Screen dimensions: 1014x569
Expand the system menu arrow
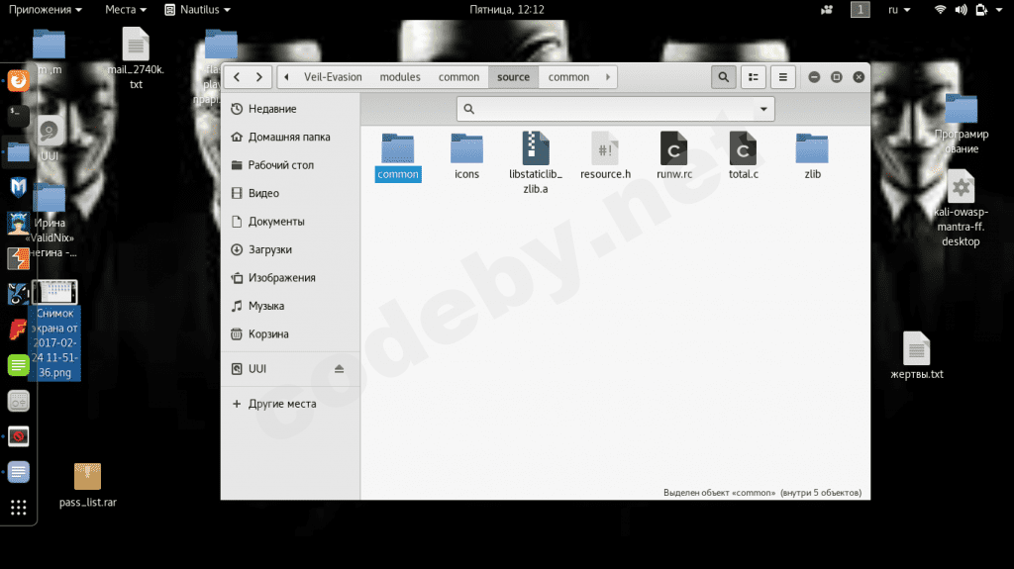[x=999, y=10]
